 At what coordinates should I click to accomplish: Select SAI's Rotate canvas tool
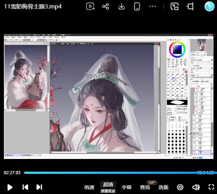(x=173, y=72)
